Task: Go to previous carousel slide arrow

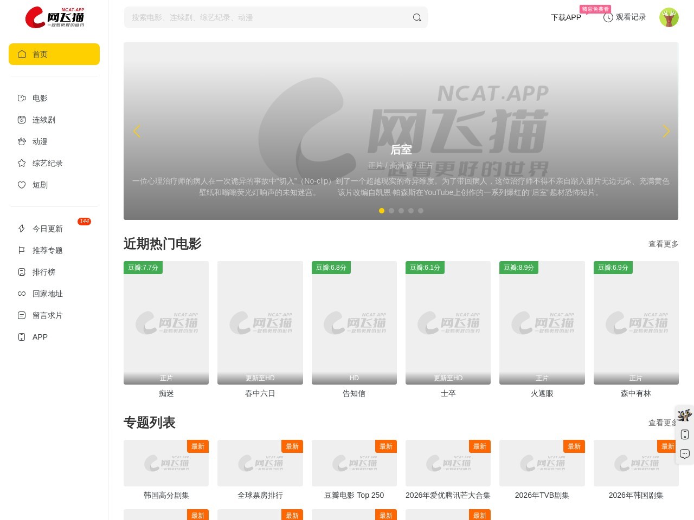Action: tap(137, 131)
